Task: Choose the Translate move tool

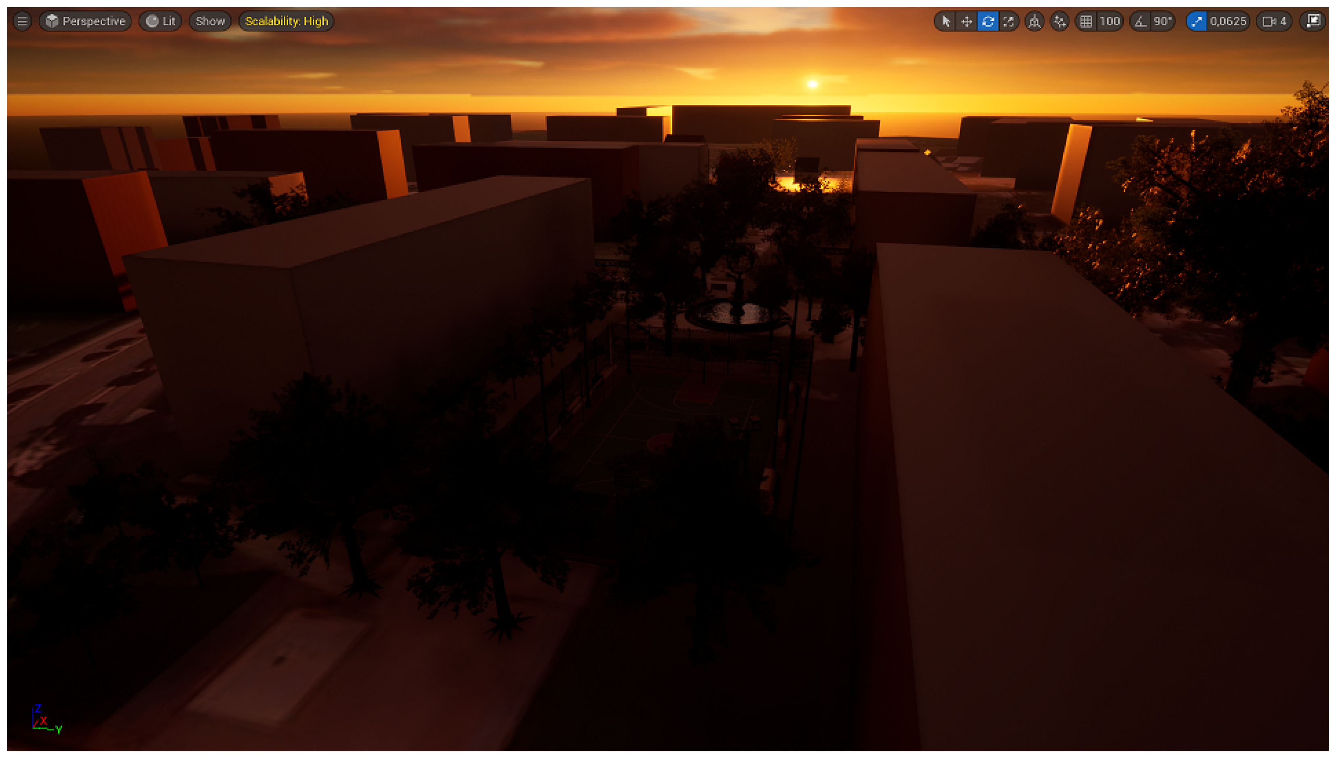Action: [966, 21]
